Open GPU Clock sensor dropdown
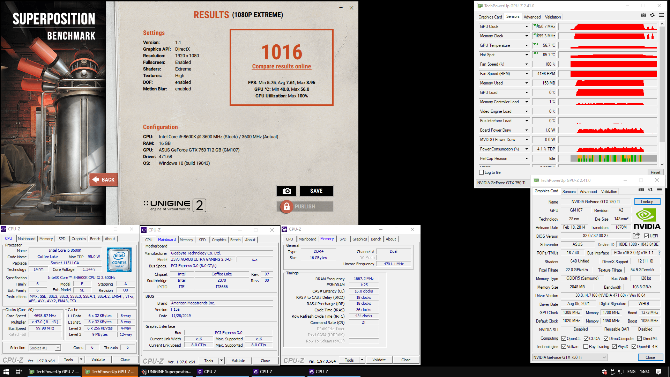670x377 pixels. tap(527, 27)
